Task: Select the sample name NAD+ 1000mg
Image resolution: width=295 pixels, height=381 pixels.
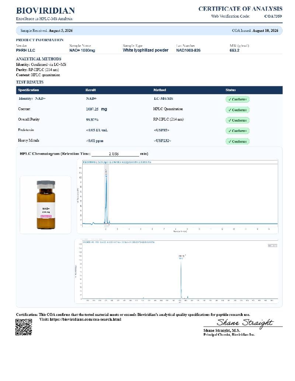Action: [x=82, y=50]
